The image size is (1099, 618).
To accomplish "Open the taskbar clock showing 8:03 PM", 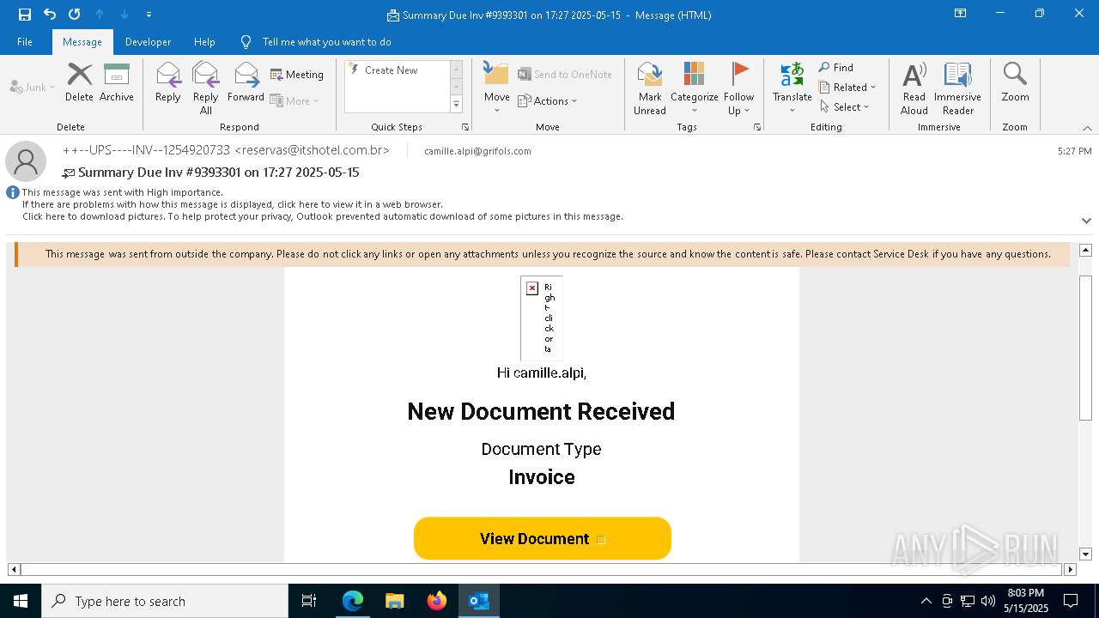I will pos(1026,601).
